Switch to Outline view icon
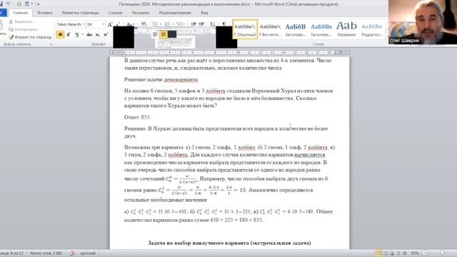 (x=398, y=253)
